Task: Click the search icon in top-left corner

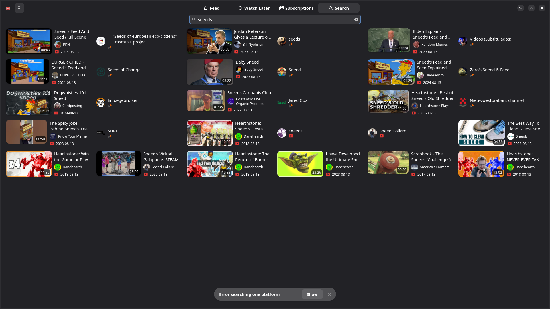Action: pyautogui.click(x=19, y=8)
